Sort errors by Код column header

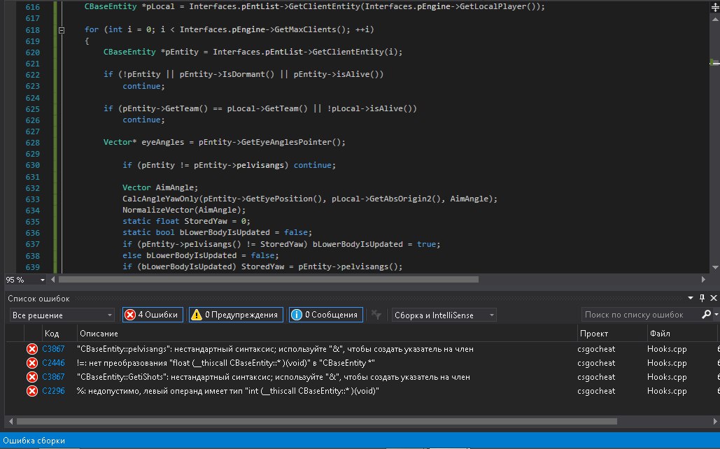[x=52, y=334]
